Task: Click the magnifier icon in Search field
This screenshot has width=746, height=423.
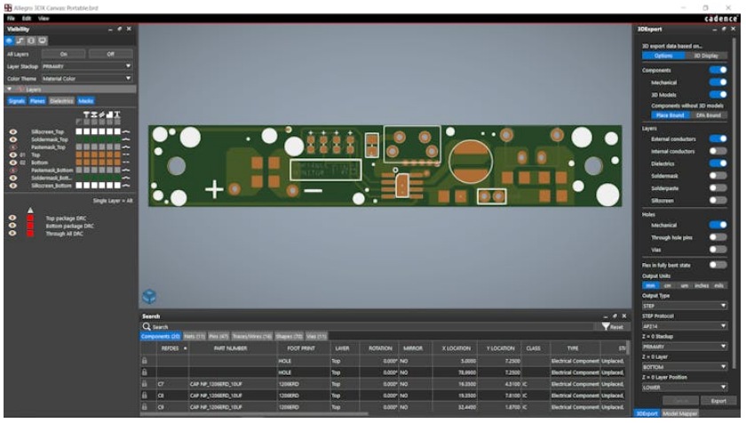Action: [x=147, y=327]
